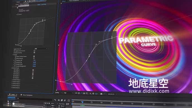The image size is (192, 108).
Task: Toggle the Apply Inverse Curve checkbox
Action: point(34,51)
